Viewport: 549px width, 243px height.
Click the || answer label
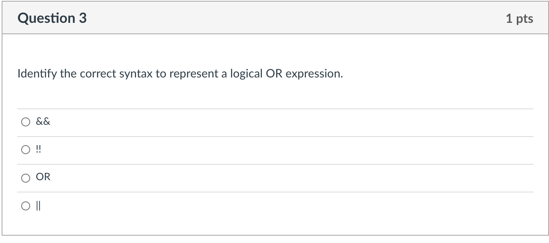pos(37,205)
